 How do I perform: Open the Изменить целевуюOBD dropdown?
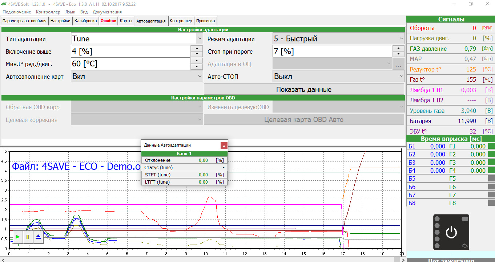pos(338,107)
